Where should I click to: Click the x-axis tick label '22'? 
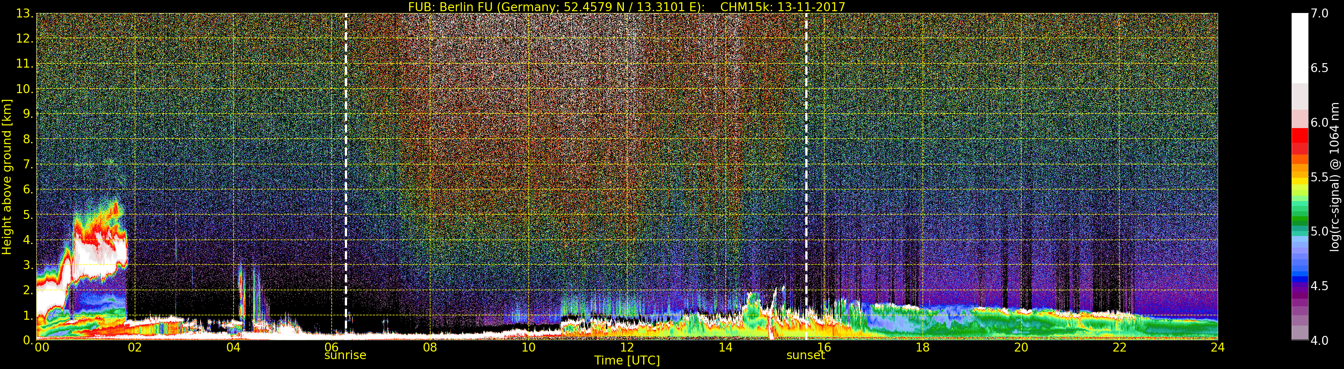pyautogui.click(x=1120, y=348)
